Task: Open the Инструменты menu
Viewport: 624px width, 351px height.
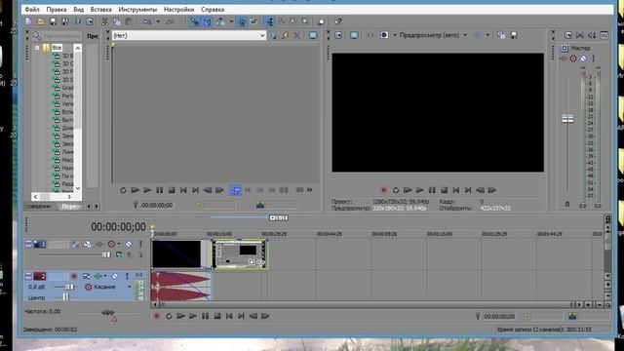Action: pos(137,9)
